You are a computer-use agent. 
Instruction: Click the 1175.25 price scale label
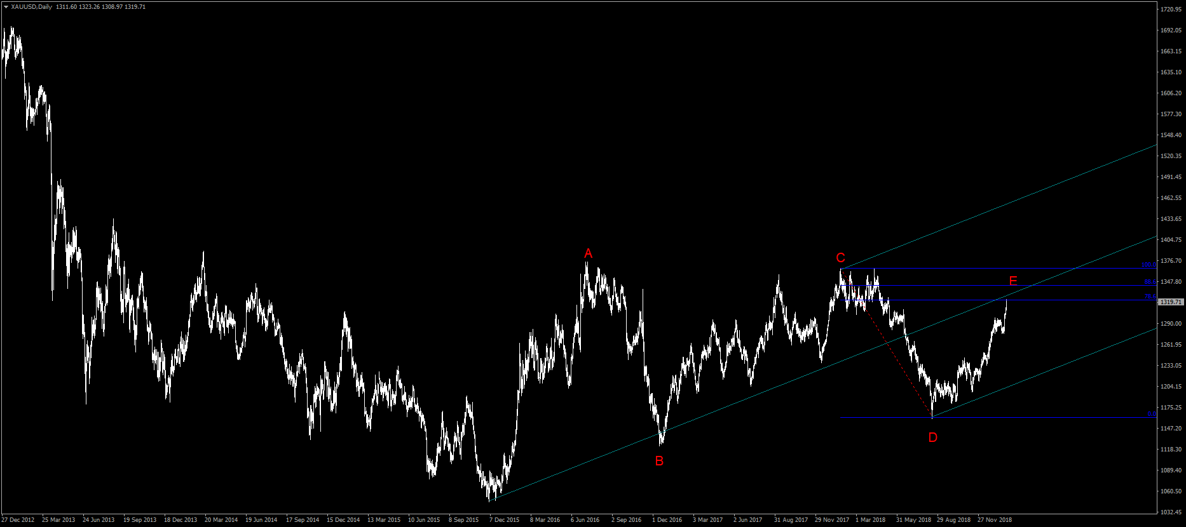pyautogui.click(x=1171, y=408)
